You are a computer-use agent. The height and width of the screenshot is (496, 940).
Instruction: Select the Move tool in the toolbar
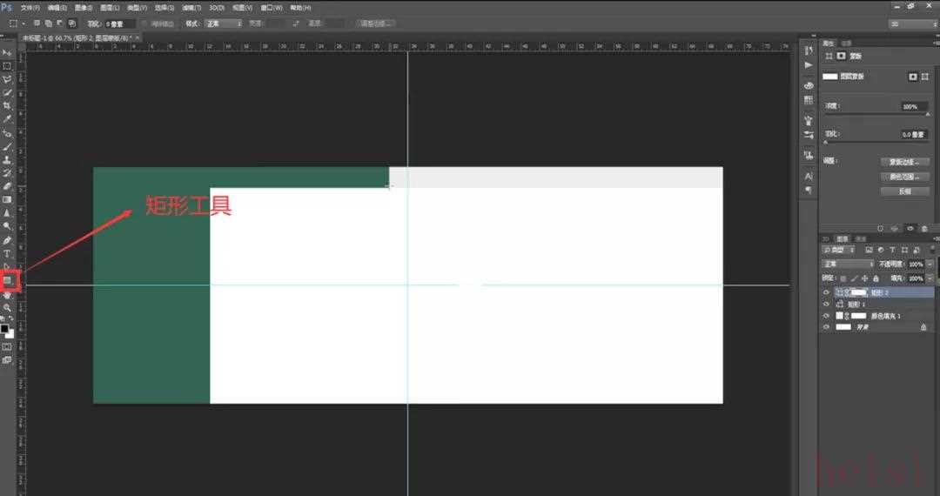pyautogui.click(x=7, y=52)
